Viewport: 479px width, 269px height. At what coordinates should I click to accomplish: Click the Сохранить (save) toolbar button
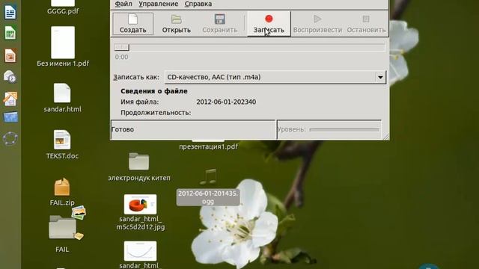[x=219, y=24]
